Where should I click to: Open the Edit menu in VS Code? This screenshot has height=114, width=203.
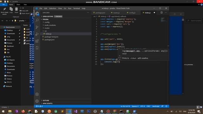click(x=46, y=9)
